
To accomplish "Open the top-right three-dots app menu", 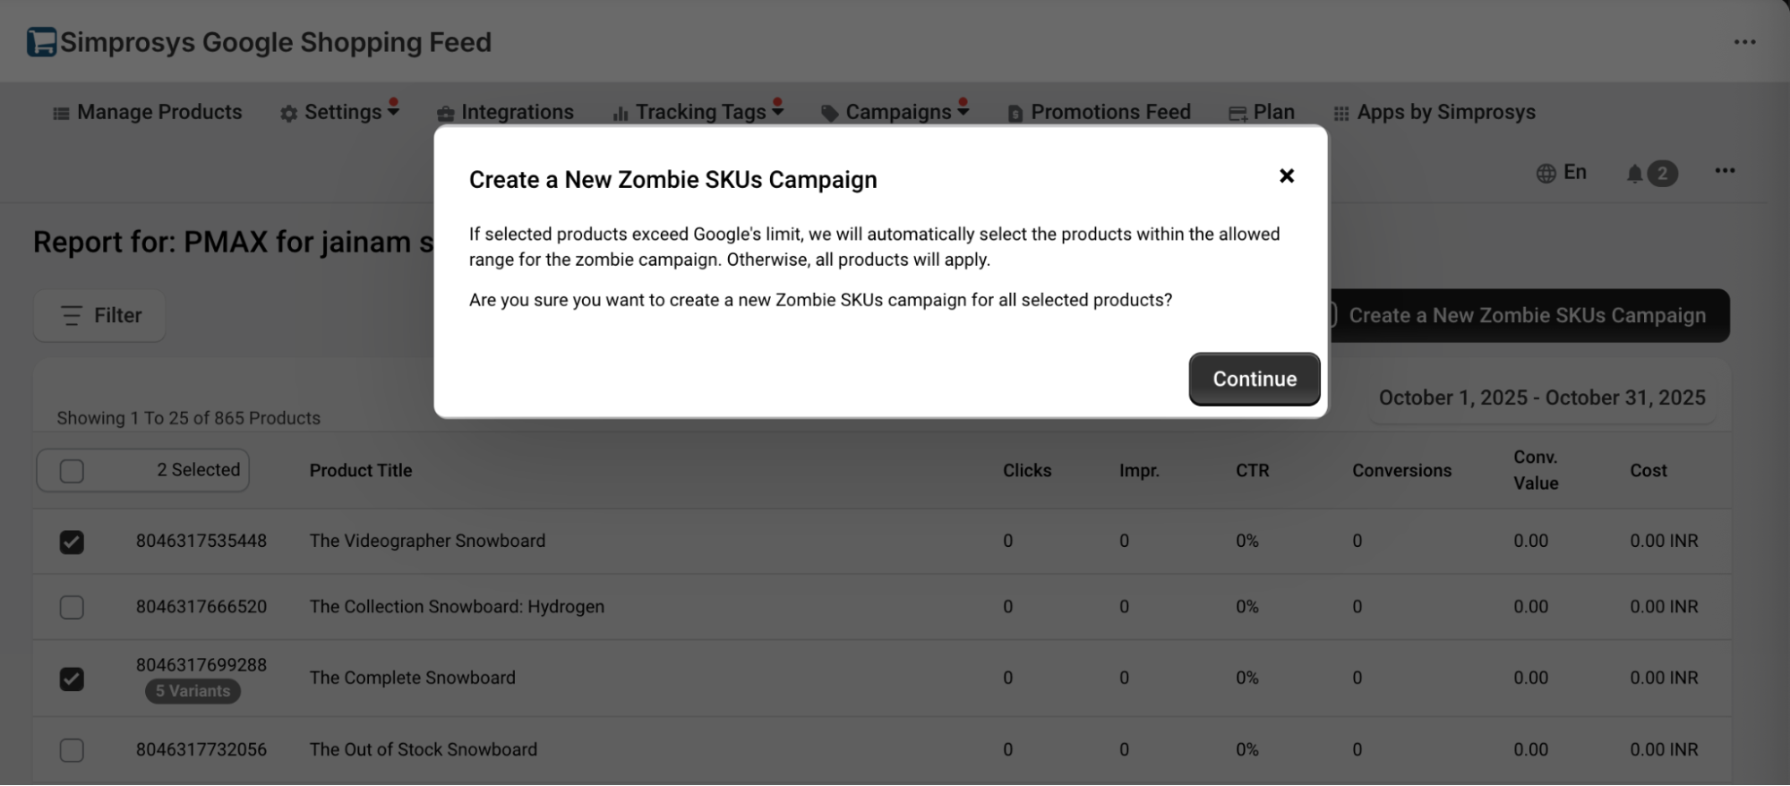I will click(1744, 42).
